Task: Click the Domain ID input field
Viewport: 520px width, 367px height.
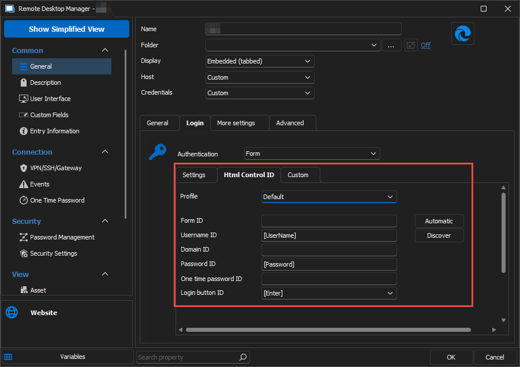Action: click(x=329, y=250)
